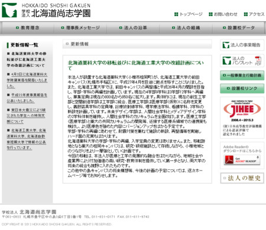Click the Get Adobe Reader badge
The image size is (266, 230).
[x=242, y=160]
